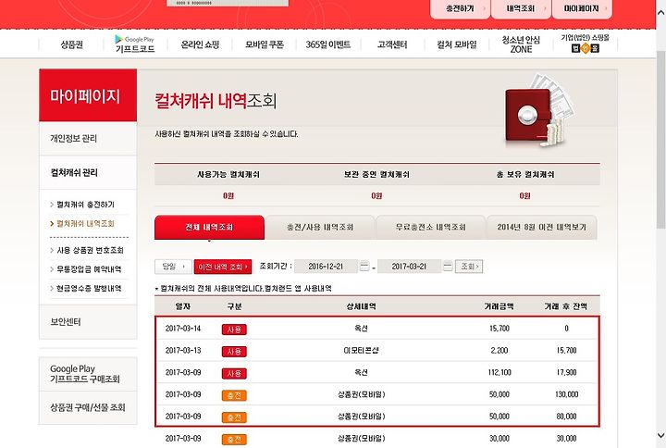Click 이모티콘샵 detail text
Viewport: 666px width, 448px height.
(x=361, y=351)
